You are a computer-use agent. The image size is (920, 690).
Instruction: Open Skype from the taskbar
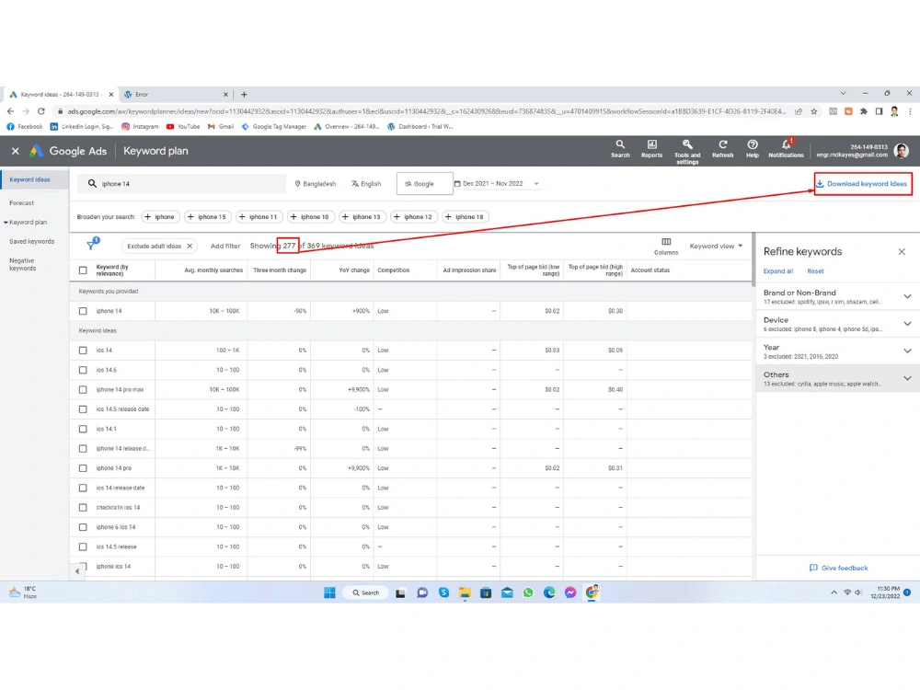(x=443, y=592)
